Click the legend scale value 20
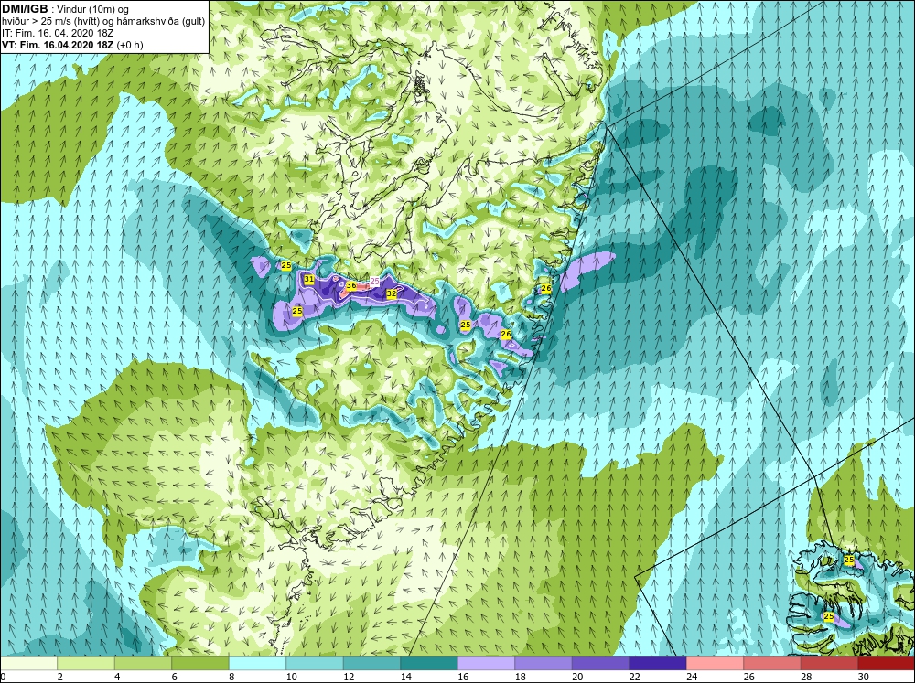The height and width of the screenshot is (683, 915). point(577,677)
